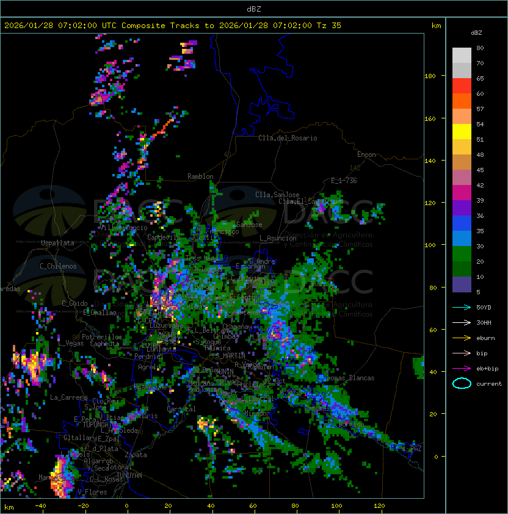The width and height of the screenshot is (508, 514).
Task: Click the 'E_Challao' map label
Action: click(100, 313)
